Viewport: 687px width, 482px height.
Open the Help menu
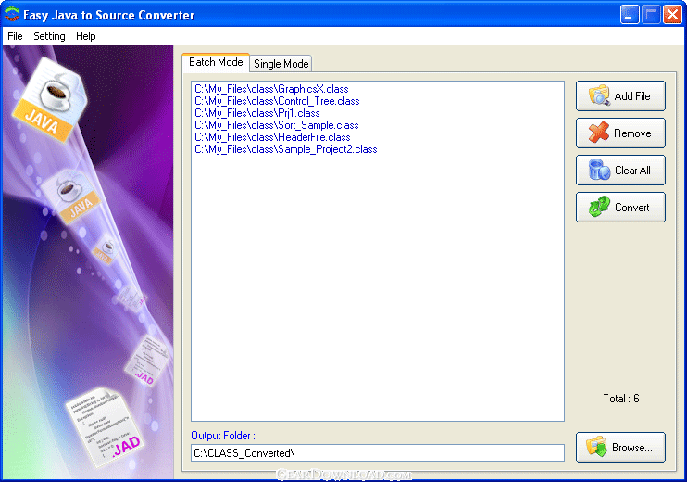(x=85, y=36)
